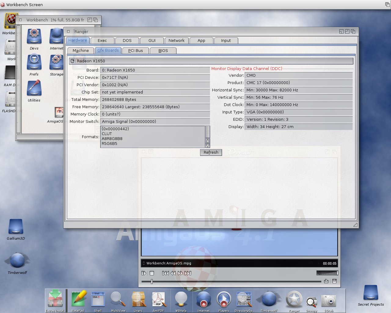Open the Devs drawer in Workbench window
Image resolution: width=391 pixels, height=313 pixels.
[x=34, y=36]
